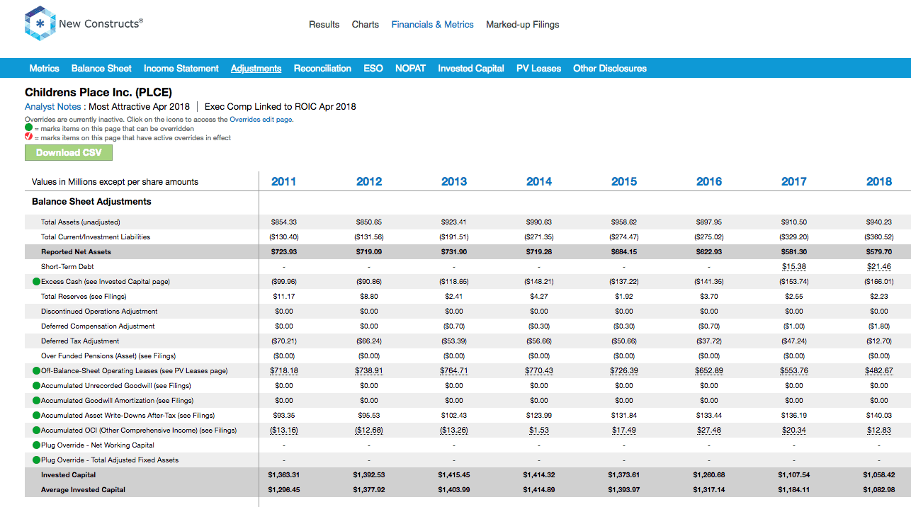
Task: Click green override dot beside Excess Cash
Action: pos(36,282)
